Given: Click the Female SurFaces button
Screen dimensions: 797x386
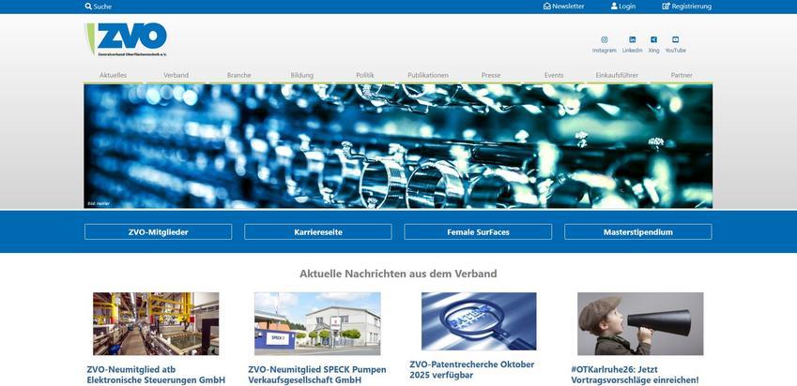Looking at the screenshot, I should click(x=478, y=231).
